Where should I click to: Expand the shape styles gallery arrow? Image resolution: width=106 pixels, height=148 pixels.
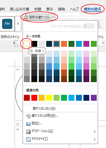click(18, 24)
